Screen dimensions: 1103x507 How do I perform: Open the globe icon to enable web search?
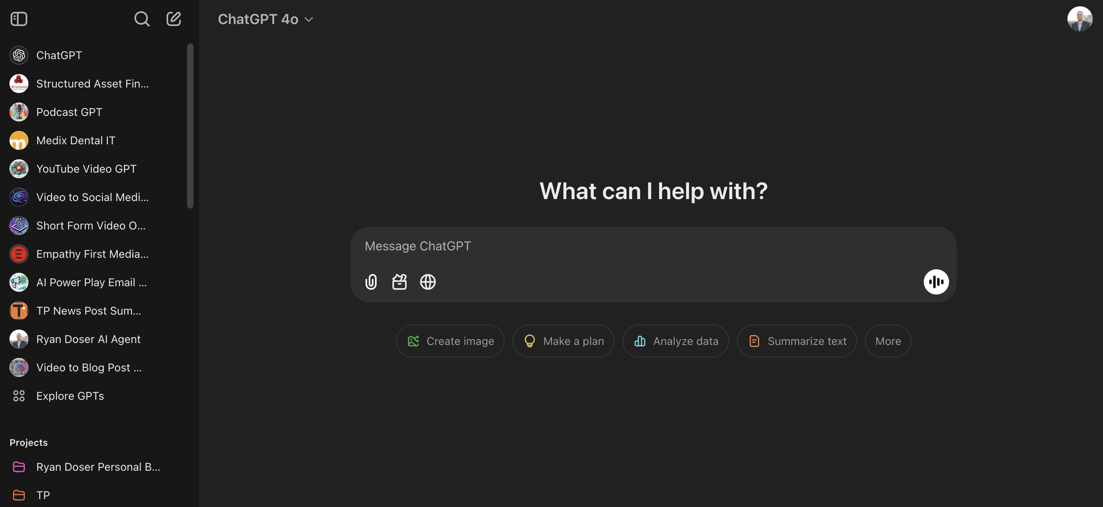[428, 282]
